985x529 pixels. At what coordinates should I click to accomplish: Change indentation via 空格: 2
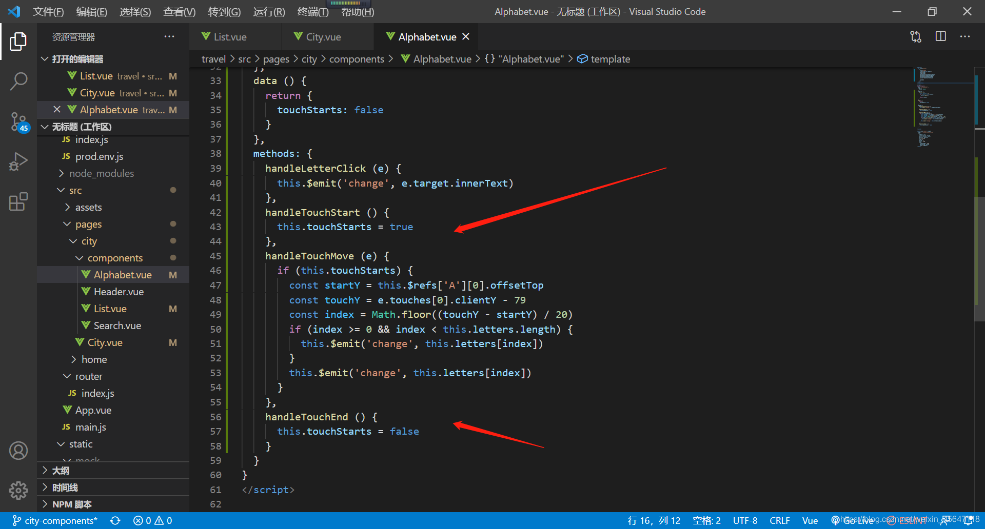point(706,521)
